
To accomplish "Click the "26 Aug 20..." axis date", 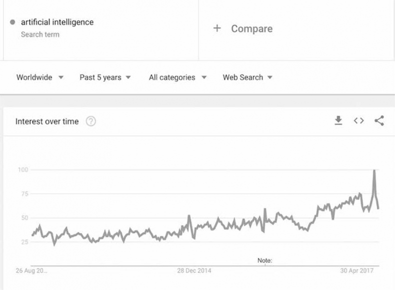I will 31,271.
